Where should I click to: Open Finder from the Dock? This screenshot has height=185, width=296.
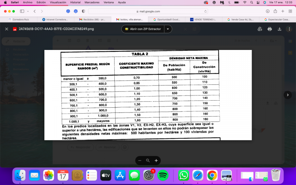[x=20, y=175]
